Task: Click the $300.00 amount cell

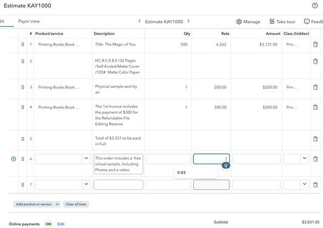Action: click(270, 107)
